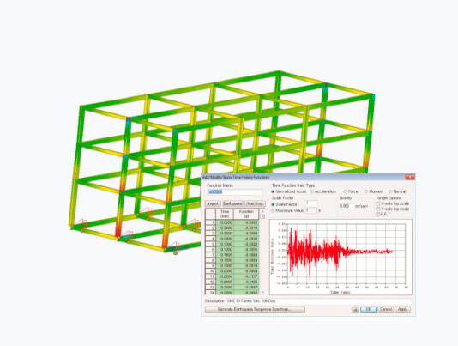Enable X-axis log scale checkbox
Image resolution: width=458 pixels, height=346 pixels.
(x=378, y=203)
